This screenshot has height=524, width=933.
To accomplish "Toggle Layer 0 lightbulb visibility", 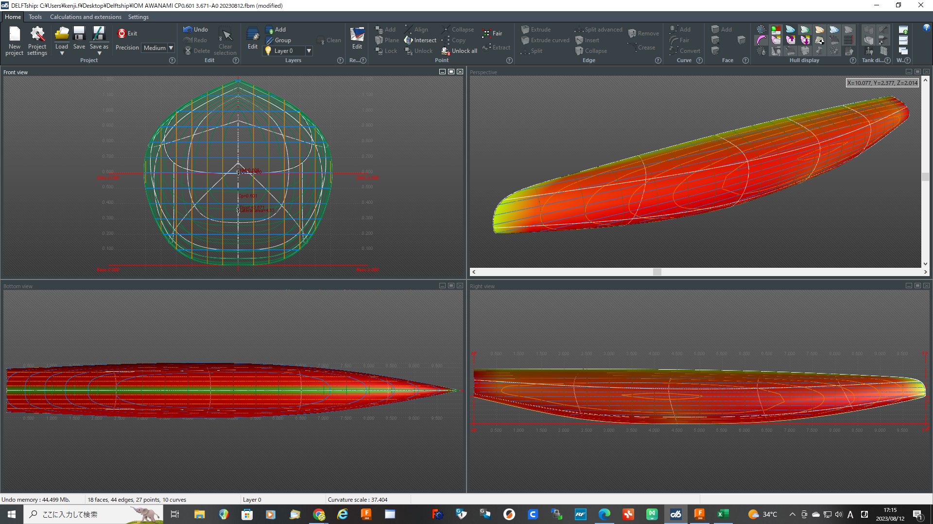I will coord(268,51).
